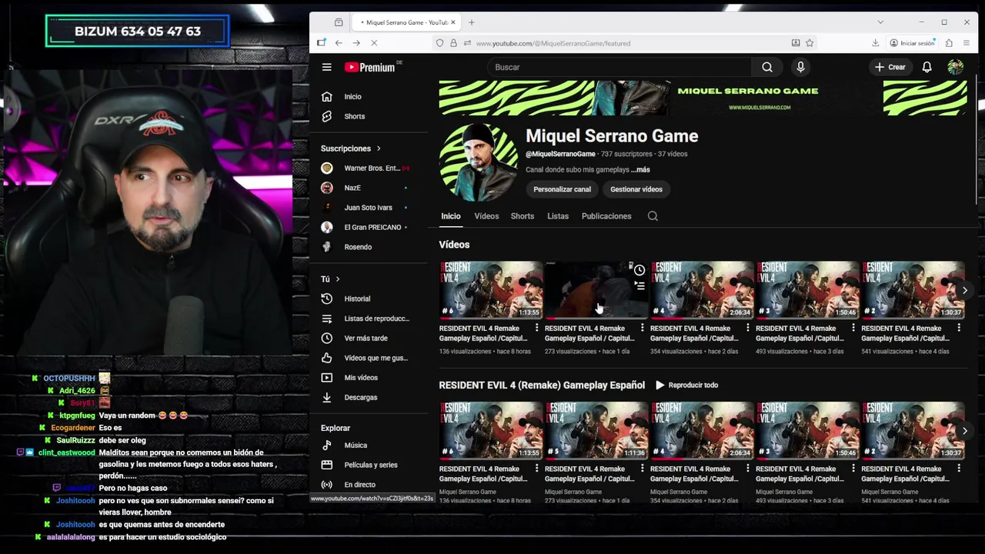Expand the Tú section chevron
The height and width of the screenshot is (554, 985).
tap(337, 279)
